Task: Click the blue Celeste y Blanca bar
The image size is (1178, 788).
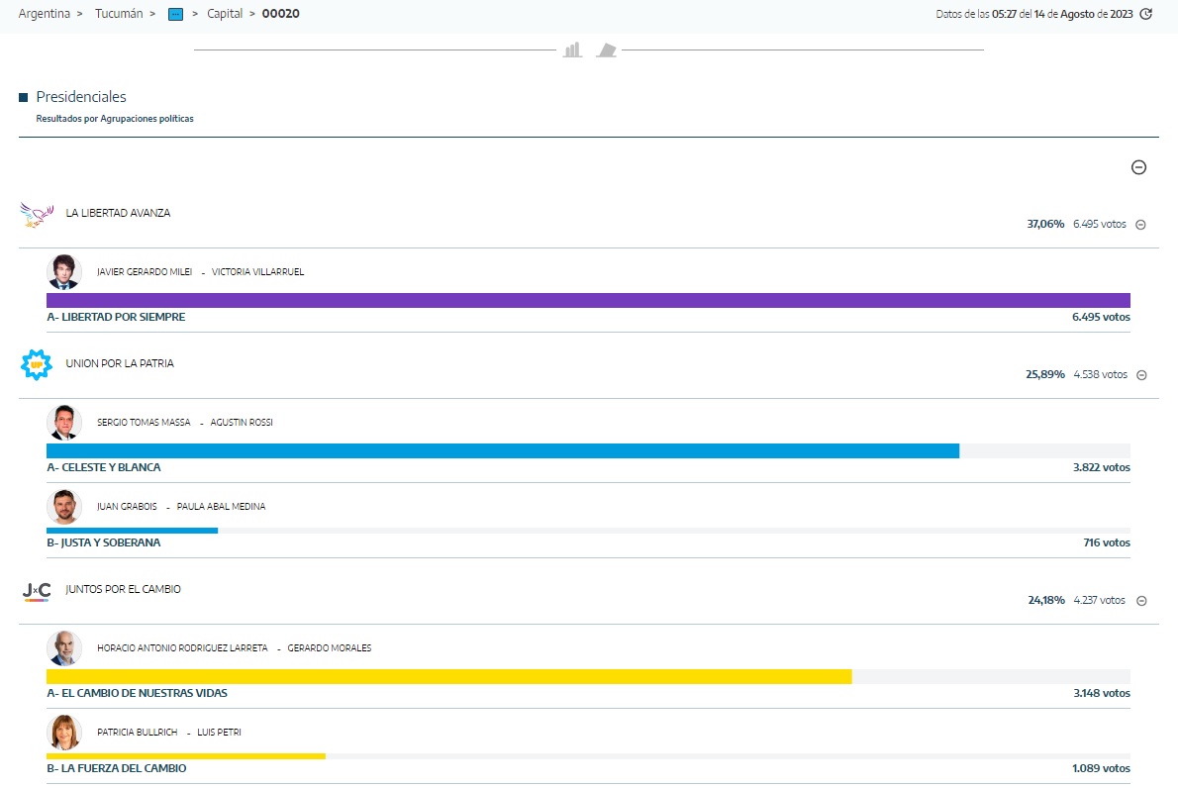Action: click(x=503, y=450)
